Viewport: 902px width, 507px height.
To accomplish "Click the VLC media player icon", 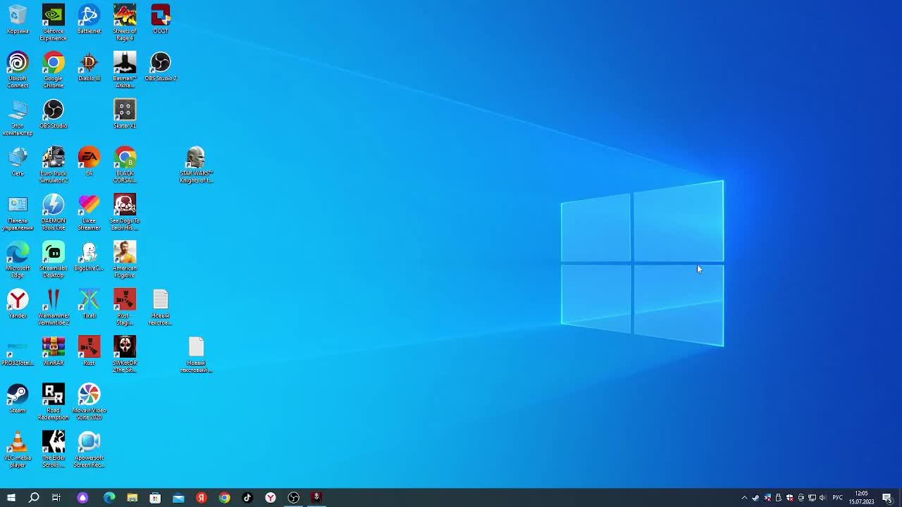I will point(18,449).
